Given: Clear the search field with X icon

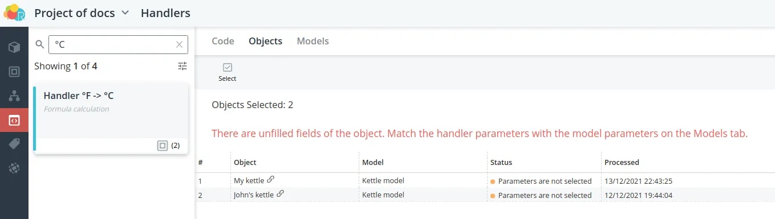Looking at the screenshot, I should tap(180, 44).
